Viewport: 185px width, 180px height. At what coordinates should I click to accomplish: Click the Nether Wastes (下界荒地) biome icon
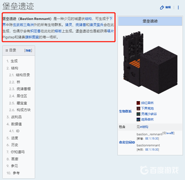[138, 109]
